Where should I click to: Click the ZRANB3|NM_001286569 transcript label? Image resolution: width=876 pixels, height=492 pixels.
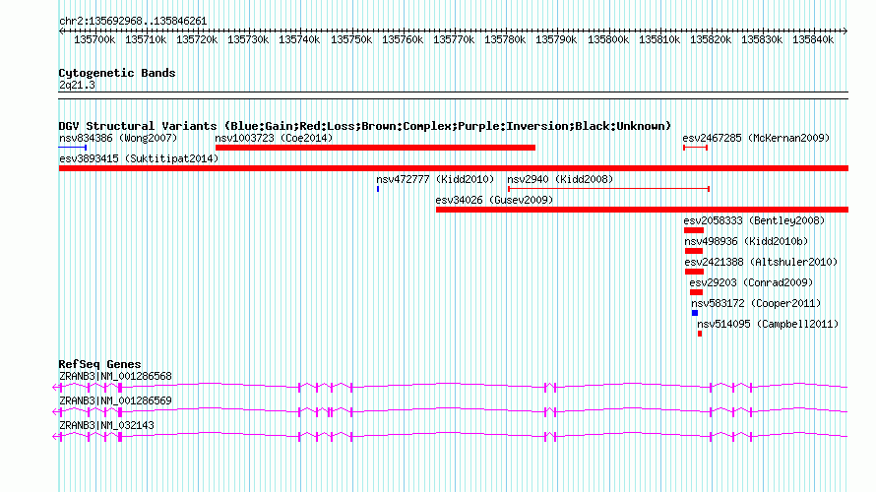click(115, 400)
